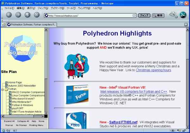
Task: Open the ファイル (File) menu
Action: coord(9,8)
